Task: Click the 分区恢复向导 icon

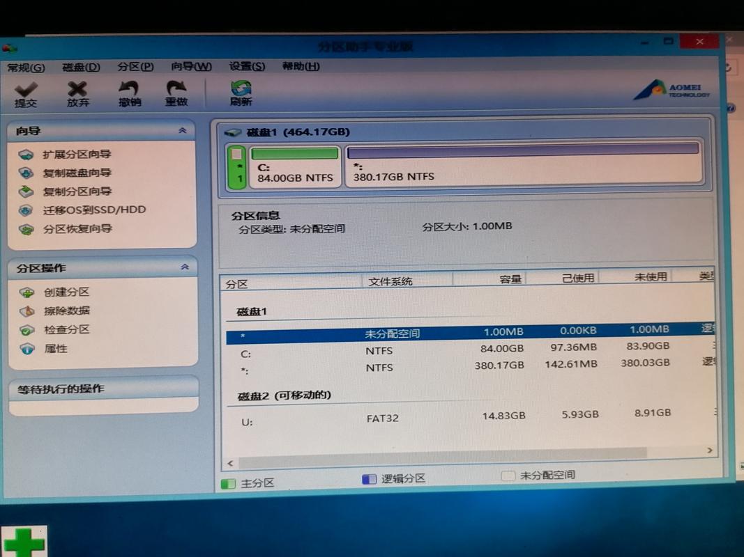Action: point(26,230)
